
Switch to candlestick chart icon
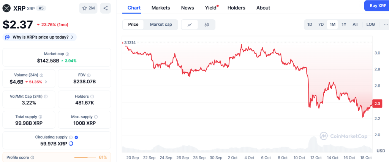(x=207, y=25)
